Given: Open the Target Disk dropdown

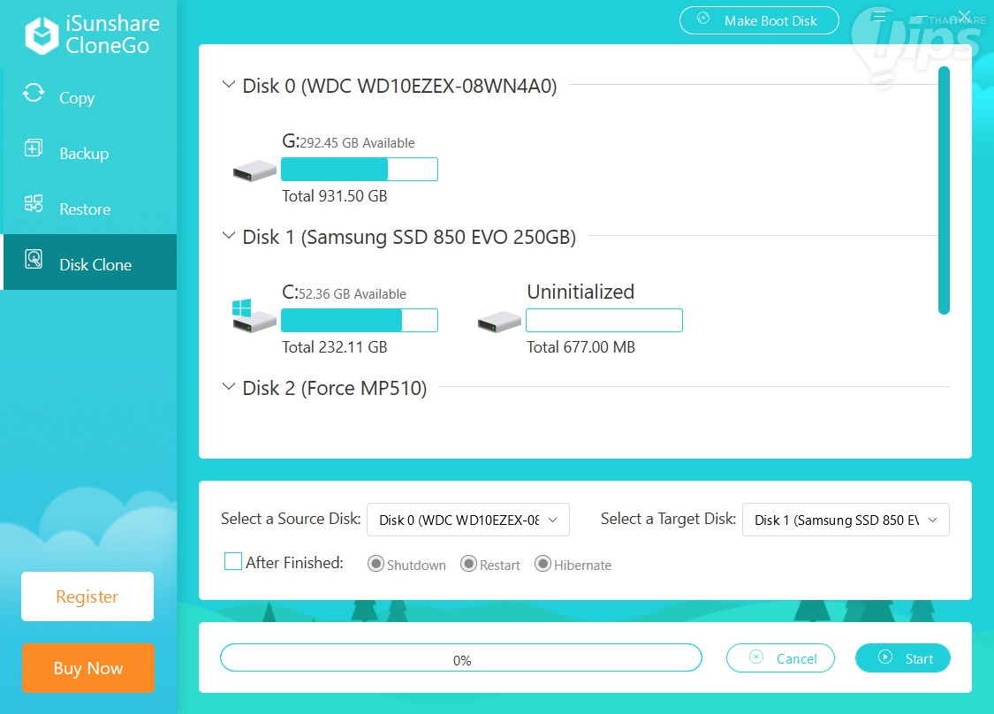Looking at the screenshot, I should click(x=845, y=520).
